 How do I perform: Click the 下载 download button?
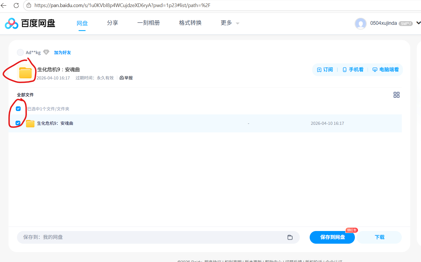pyautogui.click(x=379, y=237)
